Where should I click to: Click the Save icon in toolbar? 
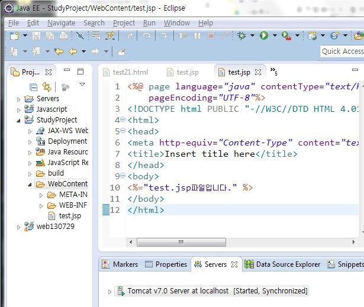tap(36, 35)
